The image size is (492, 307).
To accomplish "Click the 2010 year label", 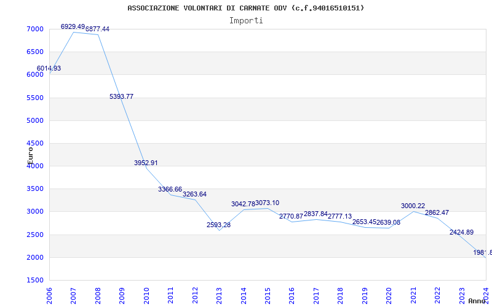I will point(146,295).
